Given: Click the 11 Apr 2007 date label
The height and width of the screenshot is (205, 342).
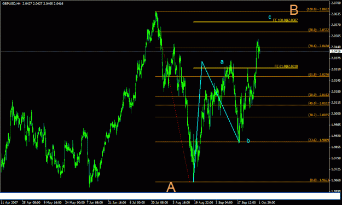Looking at the screenshot, I should pyautogui.click(x=9, y=203).
